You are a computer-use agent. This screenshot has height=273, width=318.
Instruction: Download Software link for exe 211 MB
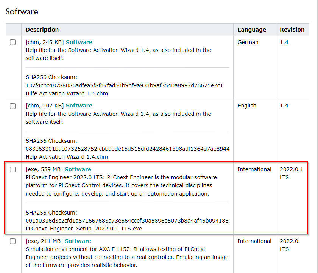click(x=78, y=241)
